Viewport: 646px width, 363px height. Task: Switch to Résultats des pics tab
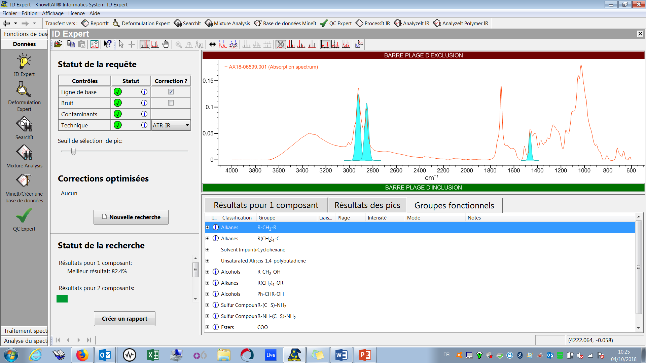click(x=367, y=205)
